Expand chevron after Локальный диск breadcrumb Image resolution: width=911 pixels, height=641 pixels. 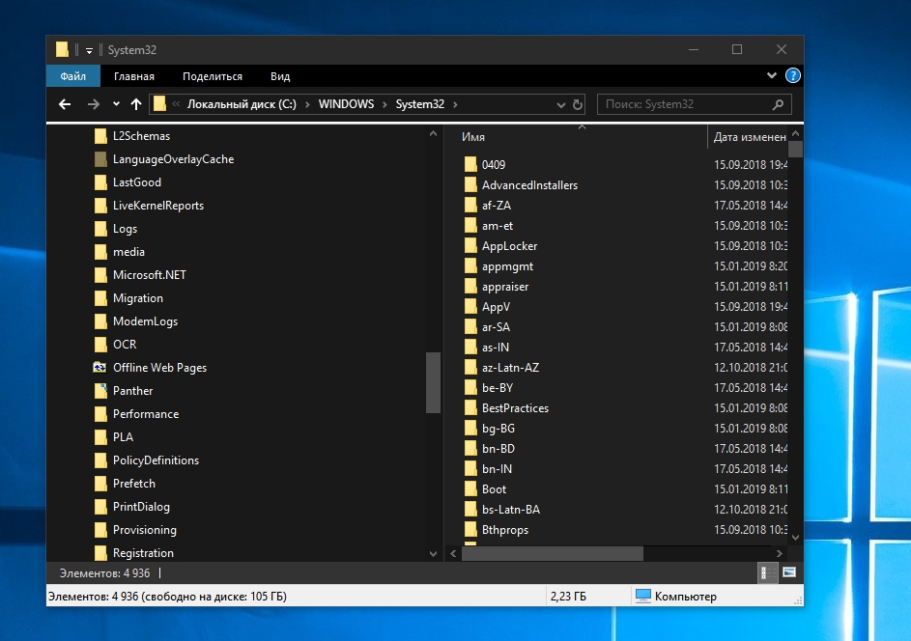coord(307,104)
